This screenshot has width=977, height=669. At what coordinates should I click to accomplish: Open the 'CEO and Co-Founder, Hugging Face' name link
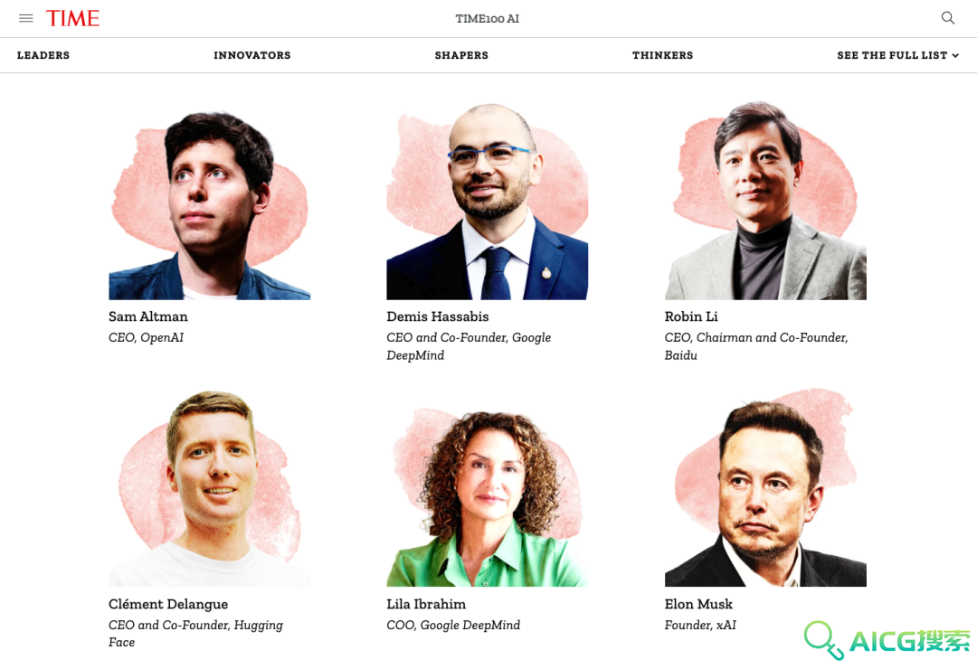click(168, 604)
